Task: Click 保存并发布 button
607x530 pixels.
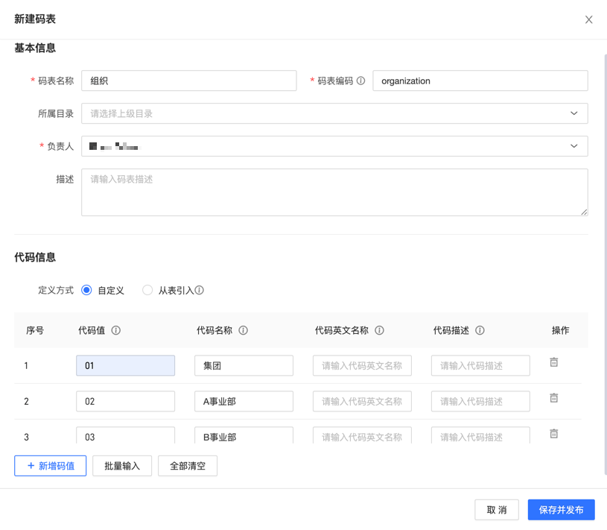Action: (x=562, y=510)
